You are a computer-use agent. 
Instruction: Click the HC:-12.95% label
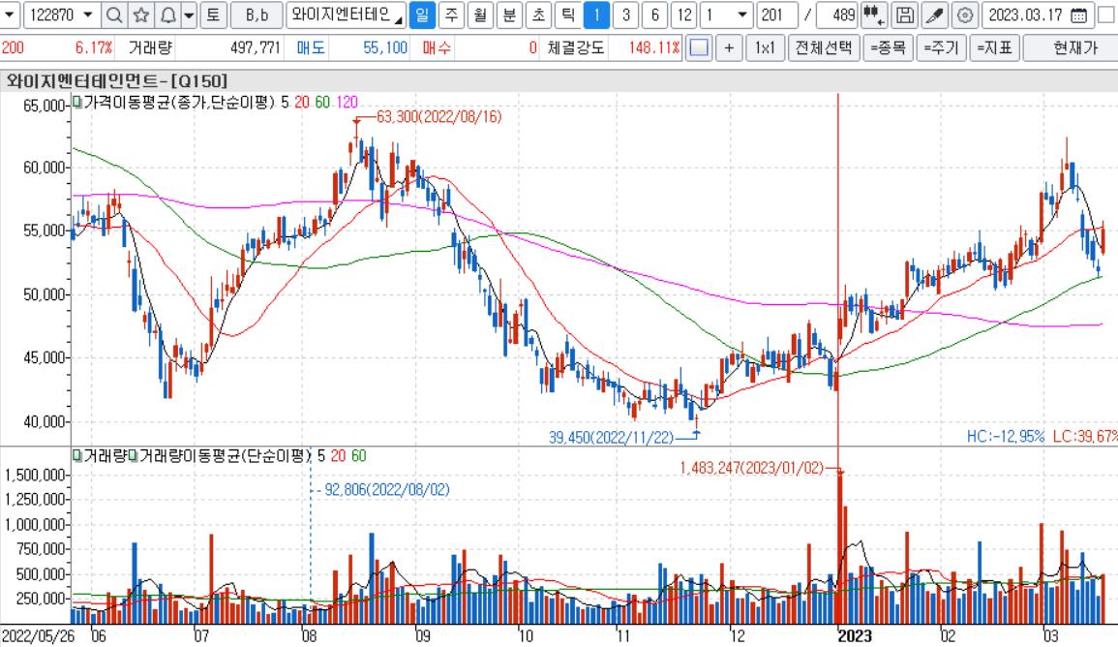pos(1006,436)
